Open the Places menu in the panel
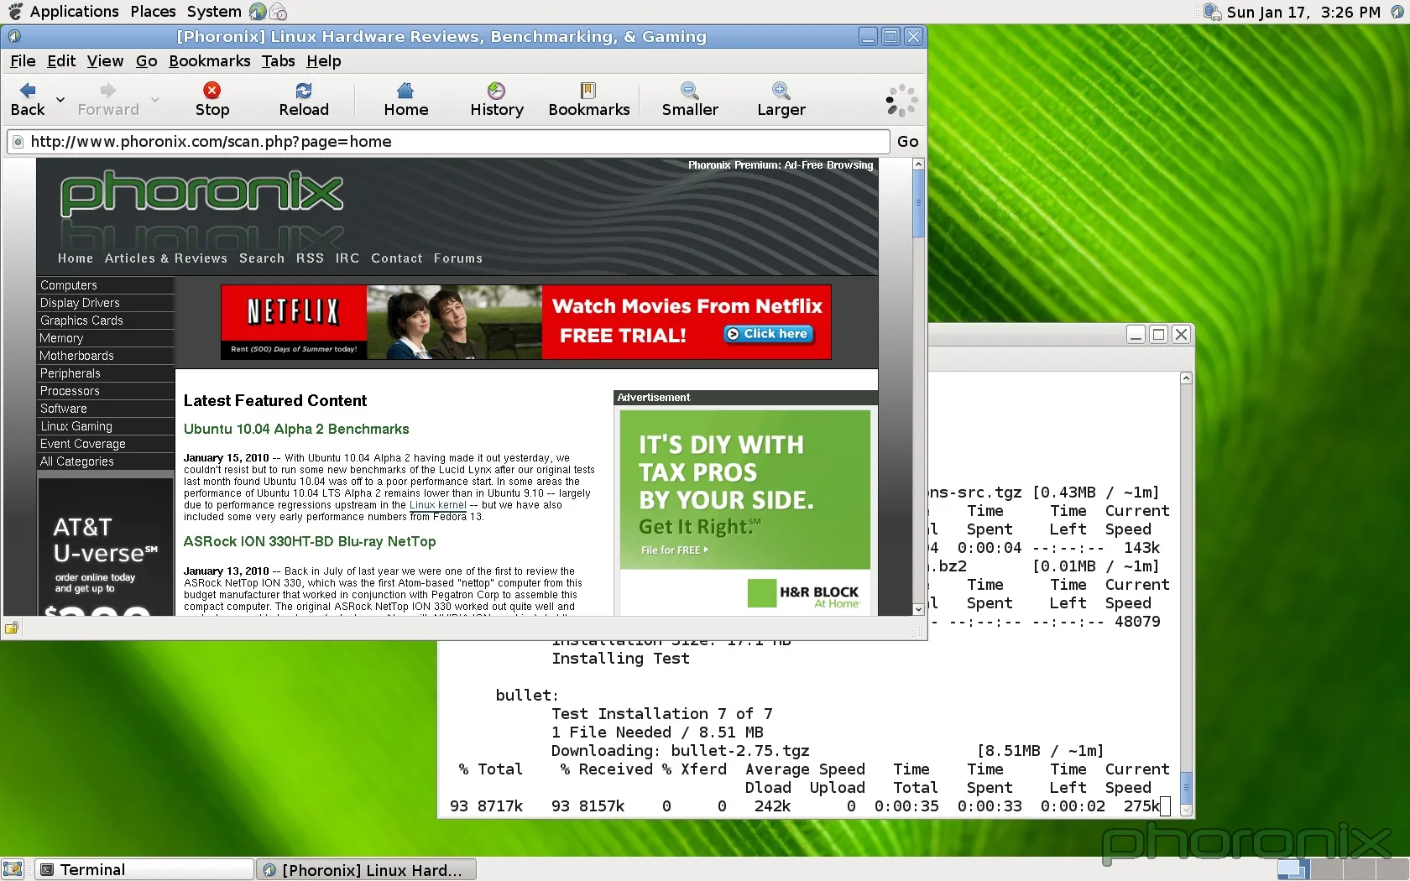Viewport: 1410px width, 881px height. (153, 12)
